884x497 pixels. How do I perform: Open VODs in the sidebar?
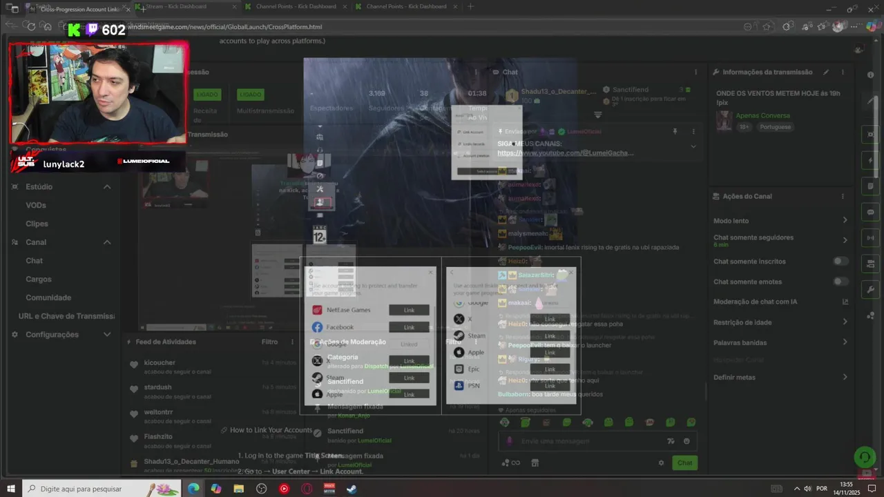36,205
